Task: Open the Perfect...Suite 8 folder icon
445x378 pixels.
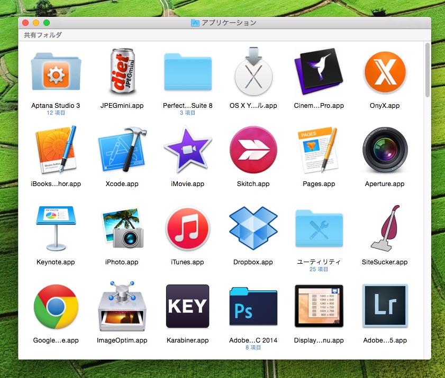Action: (x=188, y=72)
